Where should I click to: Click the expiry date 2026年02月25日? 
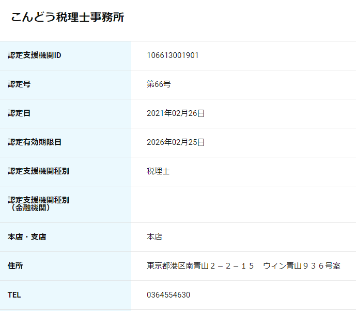[x=176, y=142]
